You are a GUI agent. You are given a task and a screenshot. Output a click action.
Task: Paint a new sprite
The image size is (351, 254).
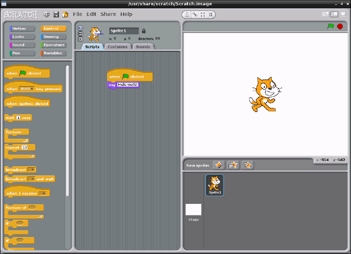click(x=219, y=165)
